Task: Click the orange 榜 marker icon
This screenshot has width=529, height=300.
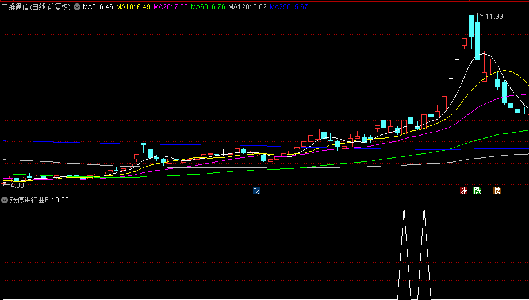Action: pyautogui.click(x=497, y=191)
